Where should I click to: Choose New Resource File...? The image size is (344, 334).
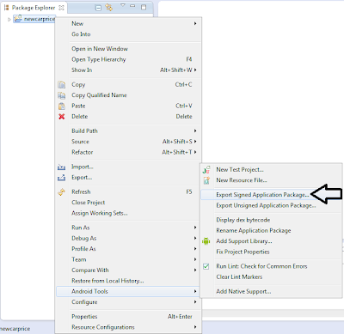tap(271, 180)
